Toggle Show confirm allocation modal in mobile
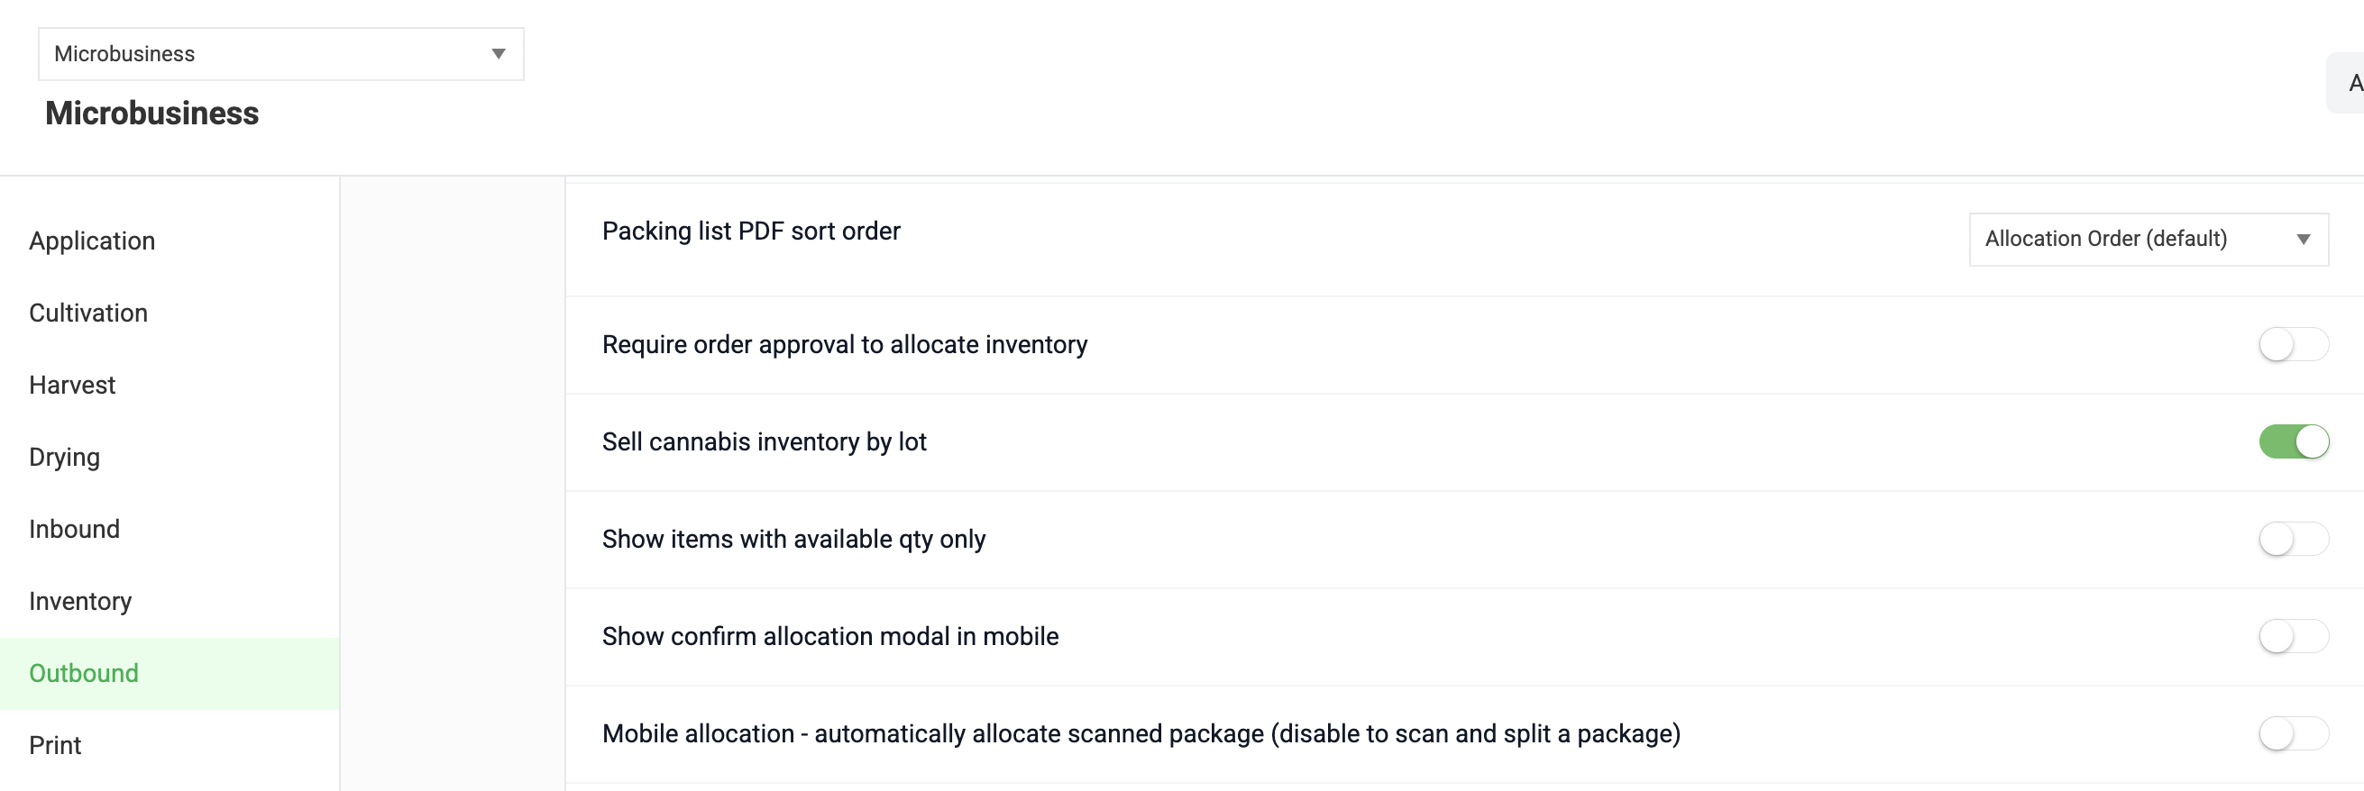The image size is (2364, 791). tap(2294, 637)
